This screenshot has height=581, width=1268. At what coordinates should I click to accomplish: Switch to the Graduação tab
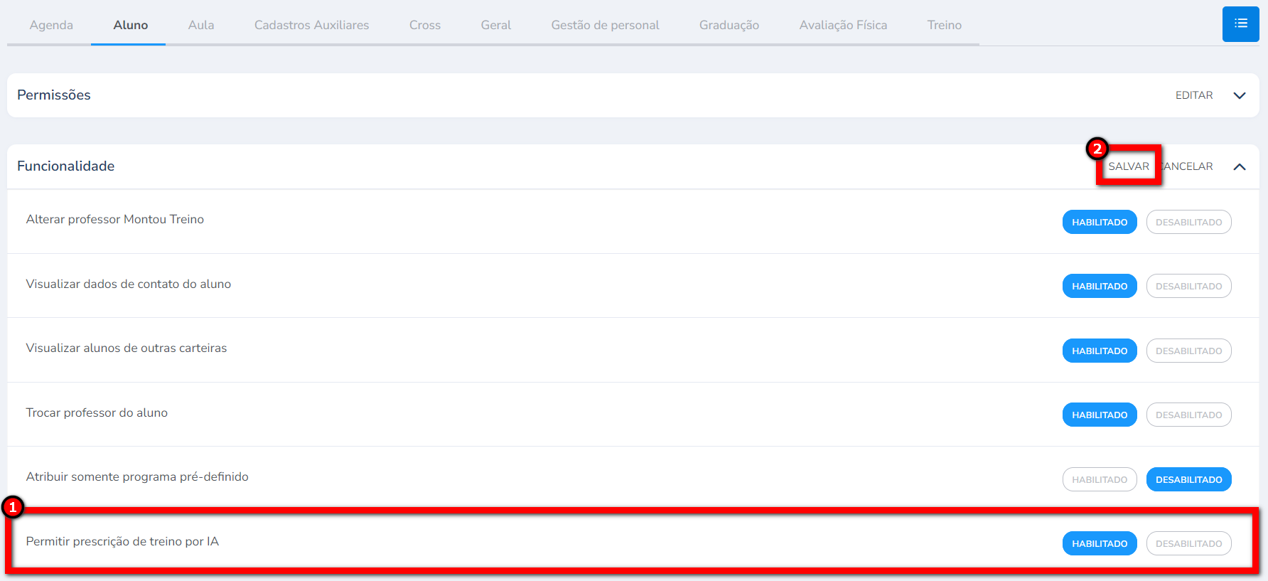coord(729,25)
